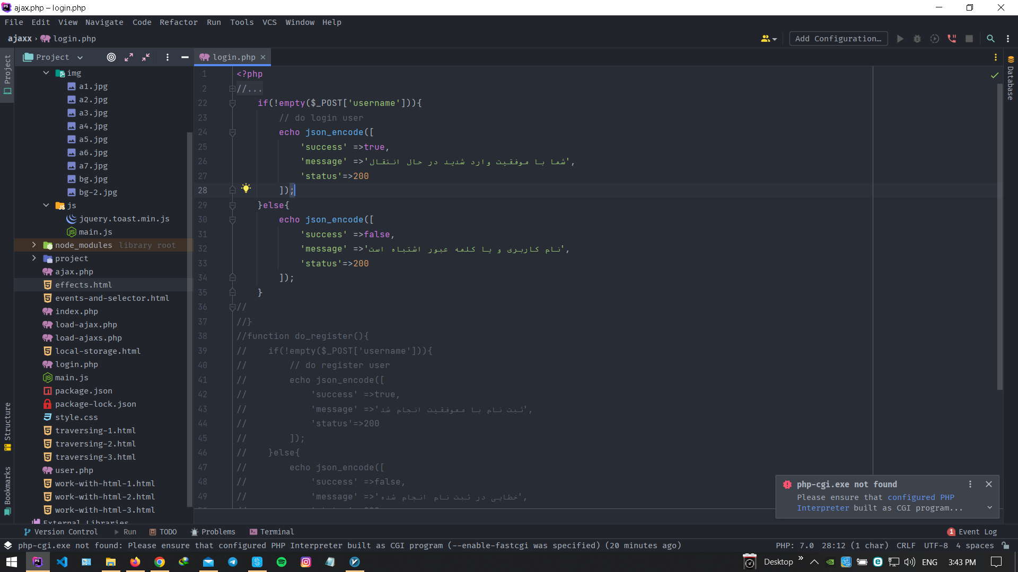Expand the project folder

tap(34, 258)
